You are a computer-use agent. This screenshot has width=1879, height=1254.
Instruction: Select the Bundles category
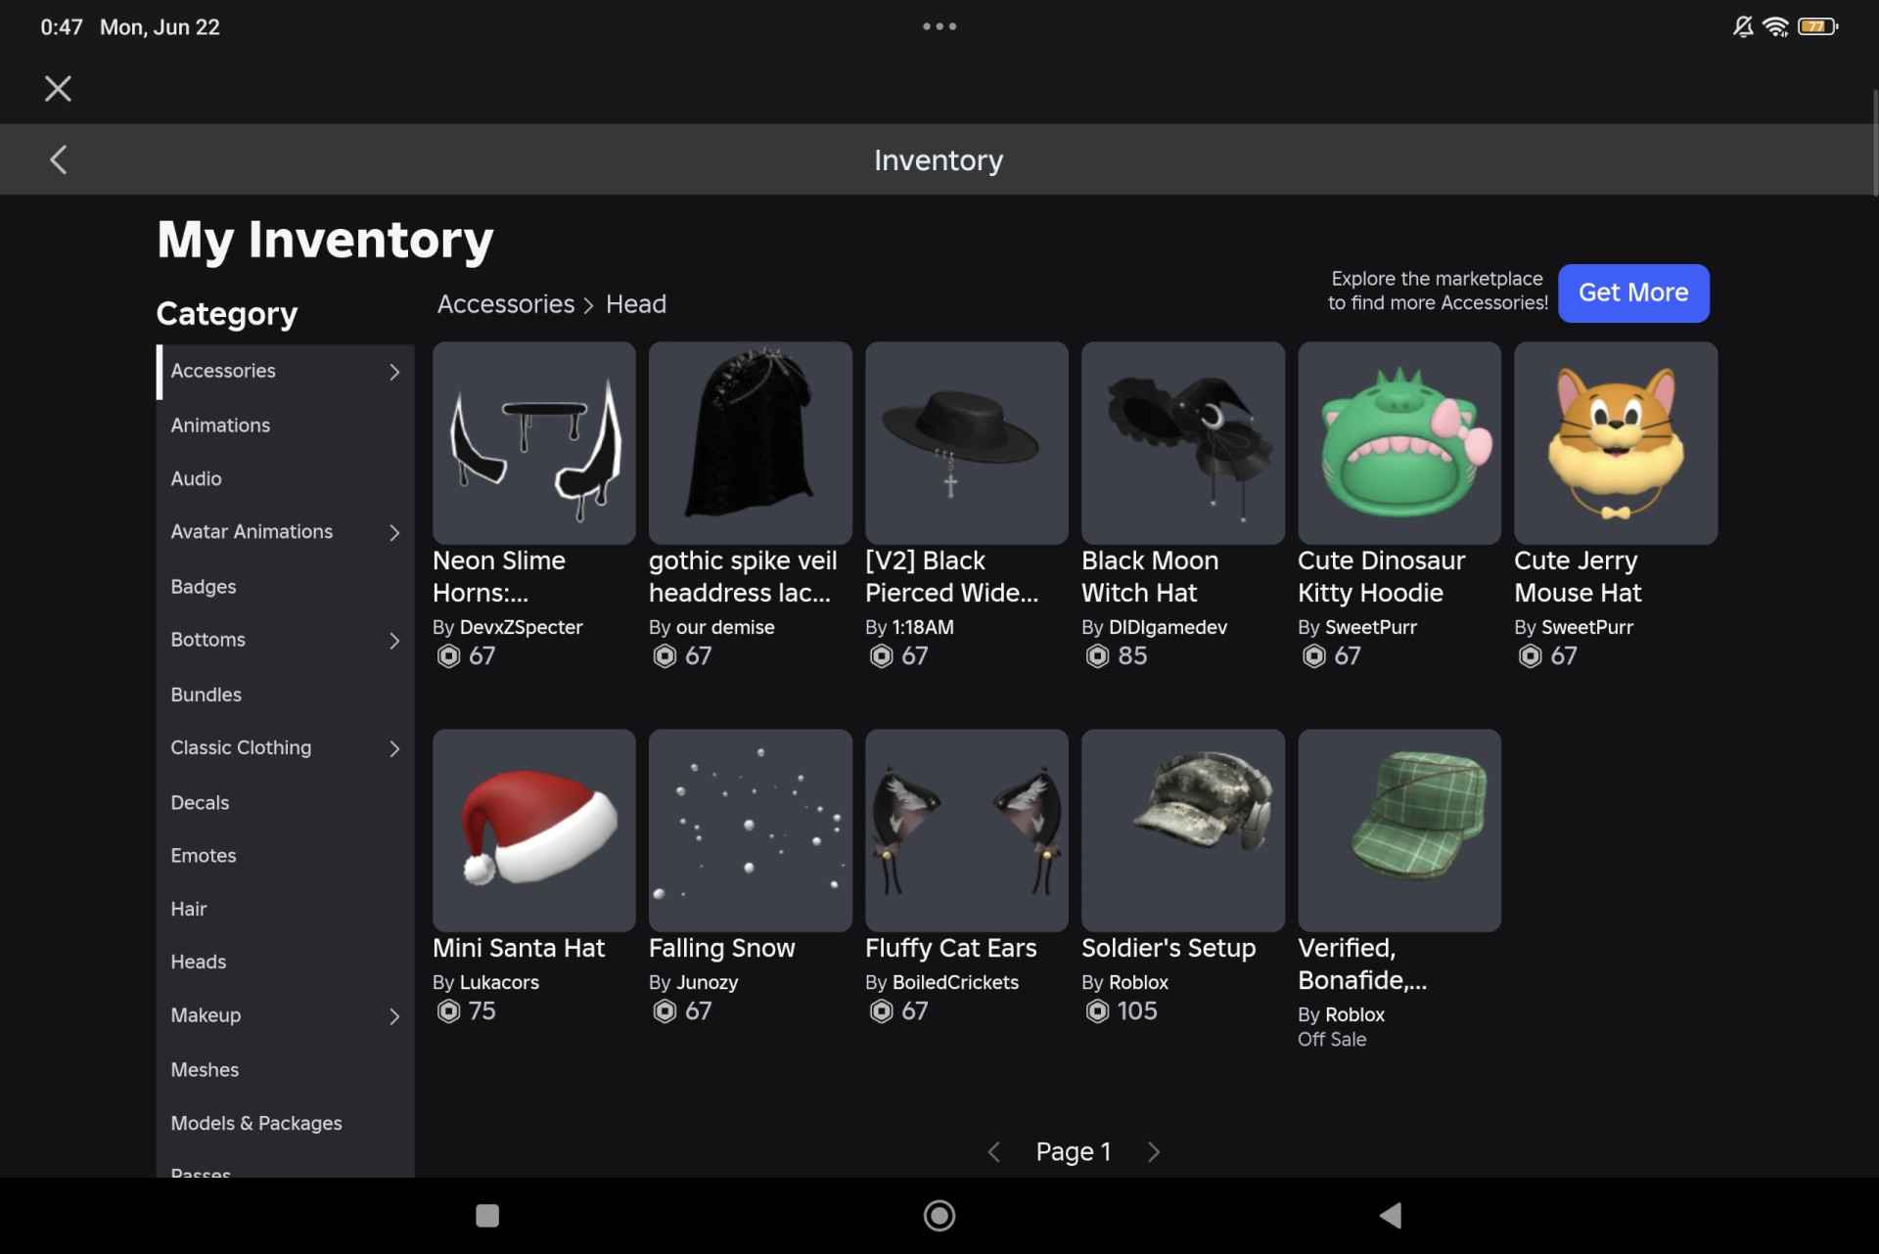point(285,694)
